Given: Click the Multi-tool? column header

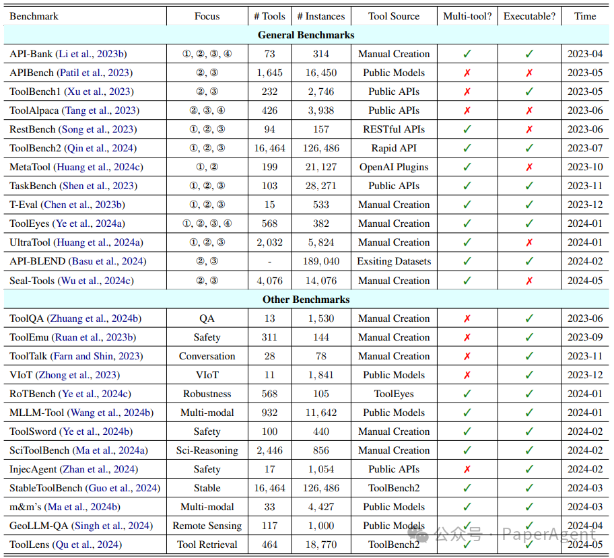Looking at the screenshot, I should point(467,16).
